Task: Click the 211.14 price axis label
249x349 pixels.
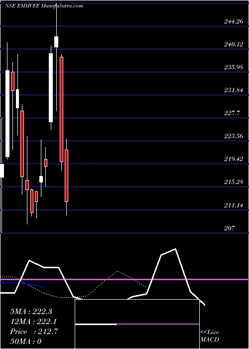Action: click(234, 205)
